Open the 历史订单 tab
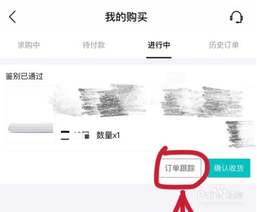The height and width of the screenshot is (212, 257). [x=224, y=45]
